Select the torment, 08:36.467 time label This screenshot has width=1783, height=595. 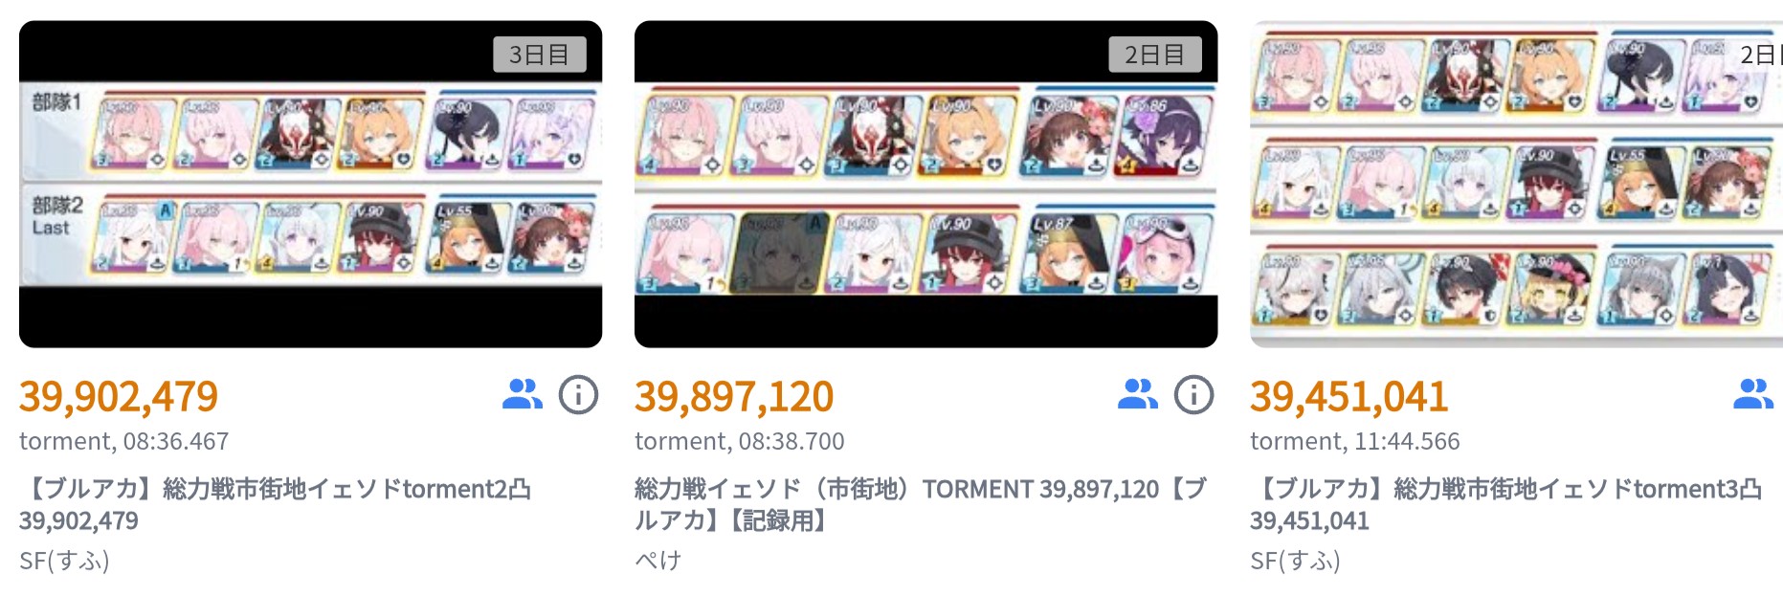click(124, 441)
